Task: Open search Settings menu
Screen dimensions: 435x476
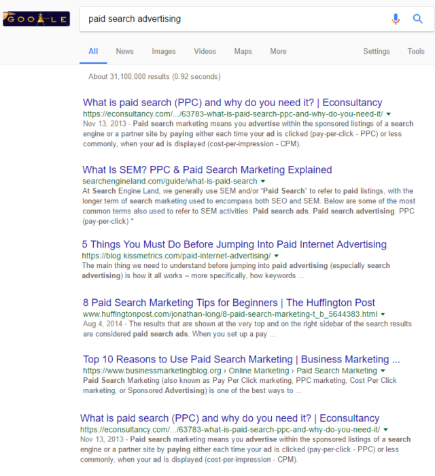Action: point(376,51)
